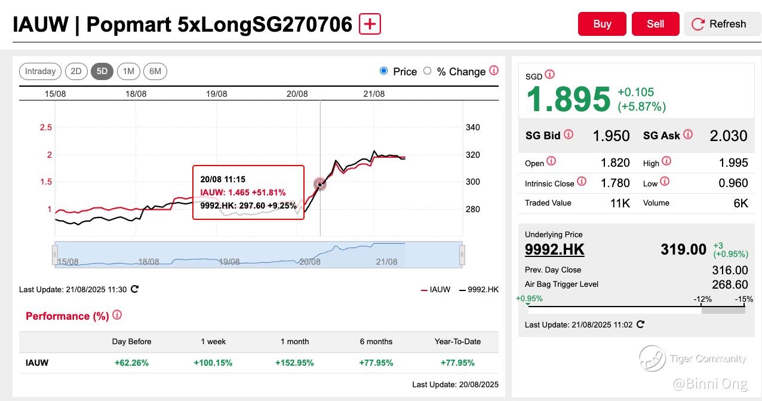
Task: Click the 316.00 Prev. Day Close value
Action: (730, 270)
